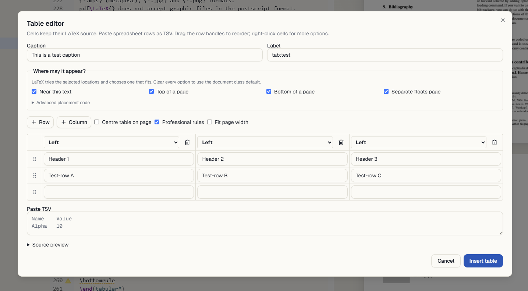This screenshot has width=528, height=291.
Task: Grab the drag handle of Header 1 row
Action: click(35, 159)
